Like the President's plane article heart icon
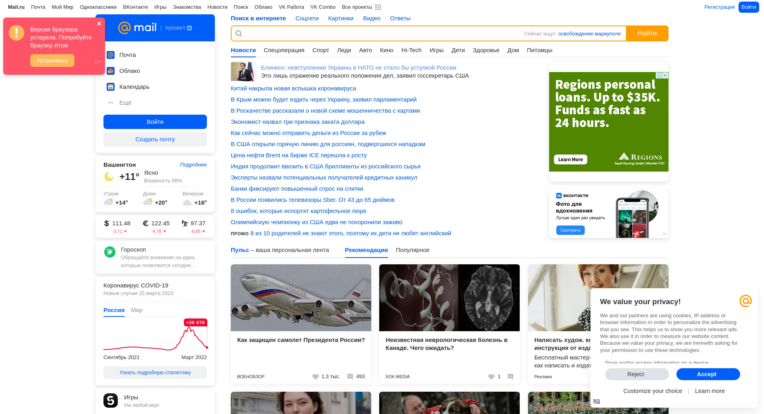Viewport: 764px width, 414px height. click(x=316, y=377)
